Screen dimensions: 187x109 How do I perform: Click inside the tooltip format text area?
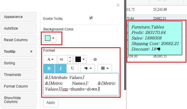click(x=81, y=84)
